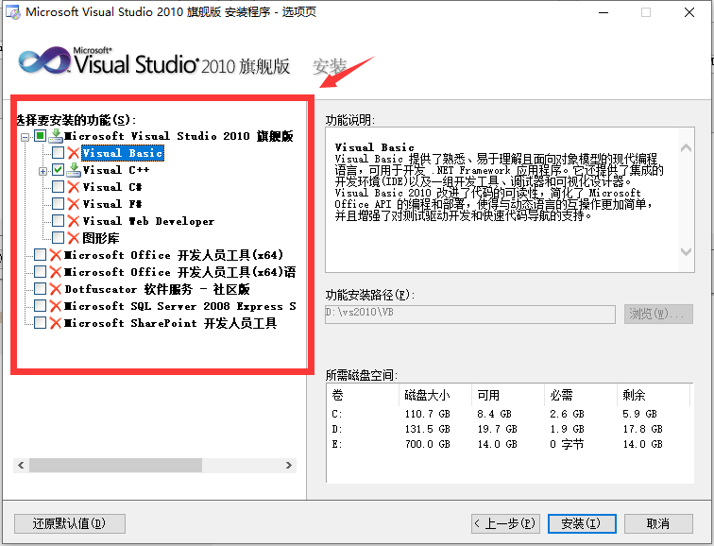This screenshot has height=546, width=714.
Task: Select the Visual Basic tree item label
Action: point(123,153)
